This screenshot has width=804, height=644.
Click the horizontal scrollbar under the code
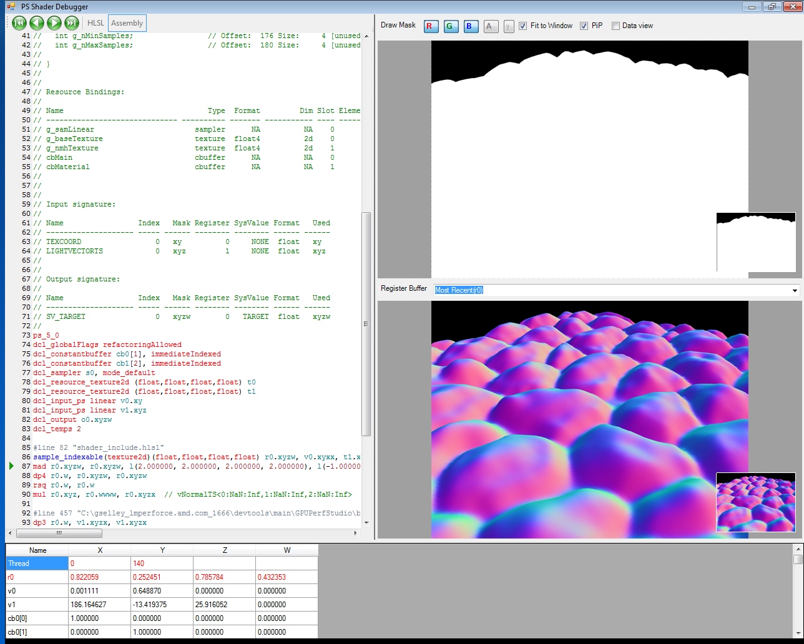click(59, 534)
